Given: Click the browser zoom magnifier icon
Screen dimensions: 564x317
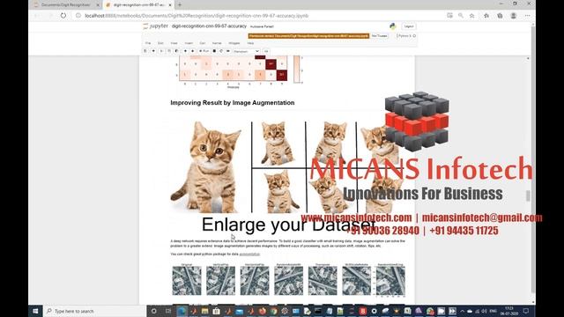Looking at the screenshot, I should coord(461,16).
